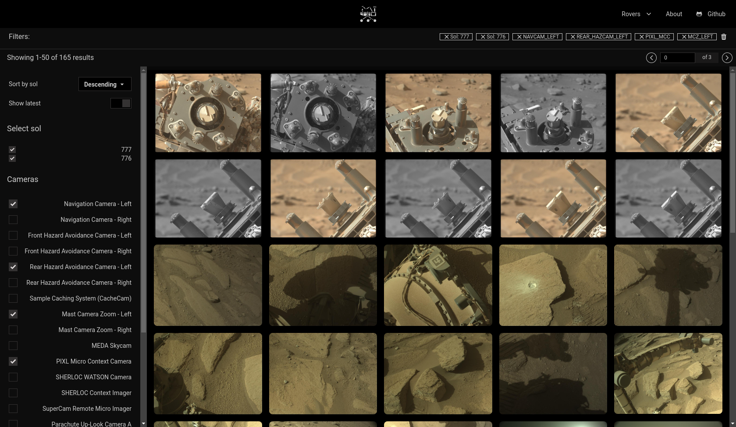This screenshot has width=736, height=427.
Task: Open the abraded rock patch thumbnail
Action: click(x=553, y=285)
